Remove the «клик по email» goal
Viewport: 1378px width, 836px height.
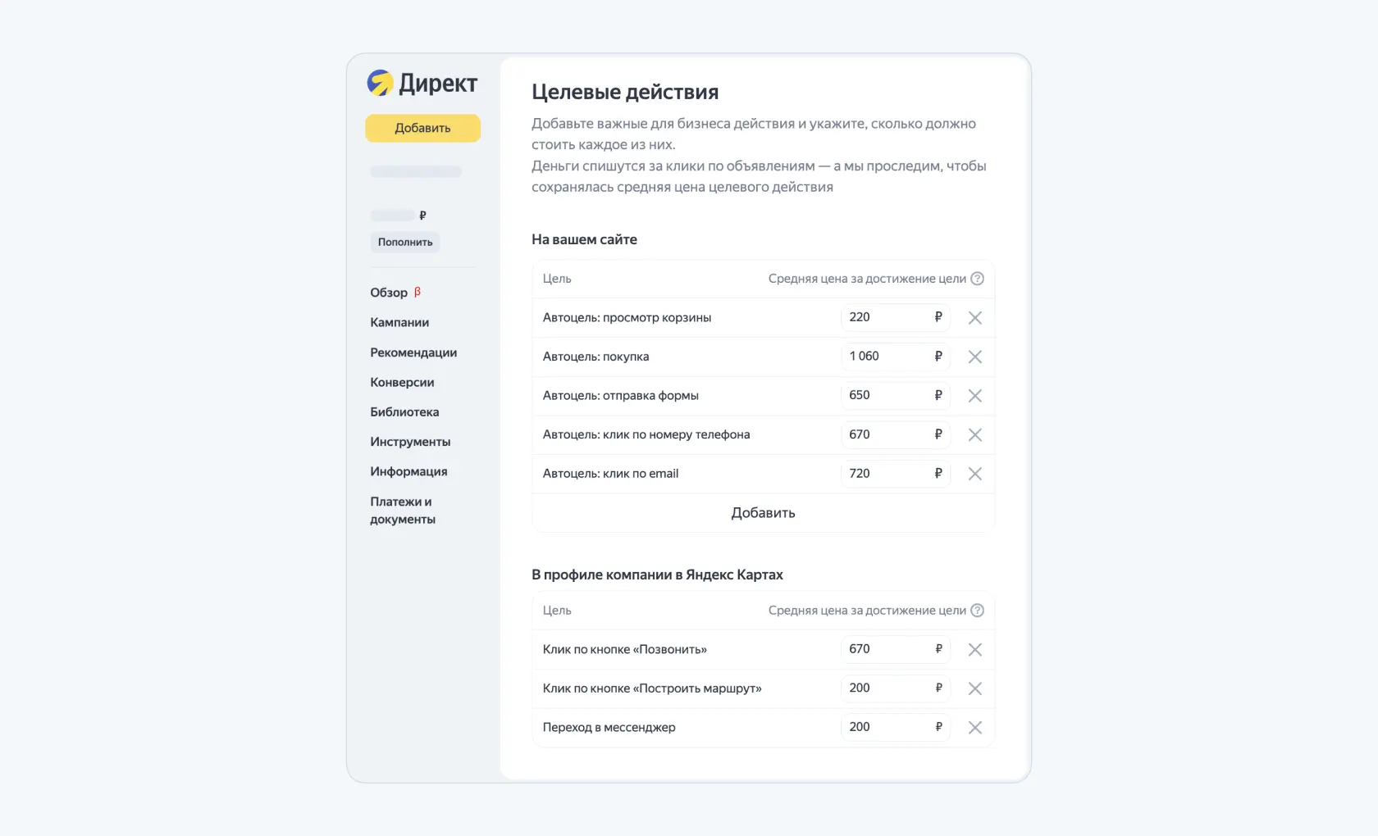974,474
